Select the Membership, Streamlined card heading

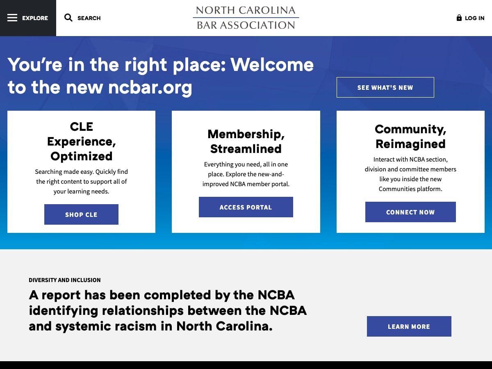click(246, 141)
